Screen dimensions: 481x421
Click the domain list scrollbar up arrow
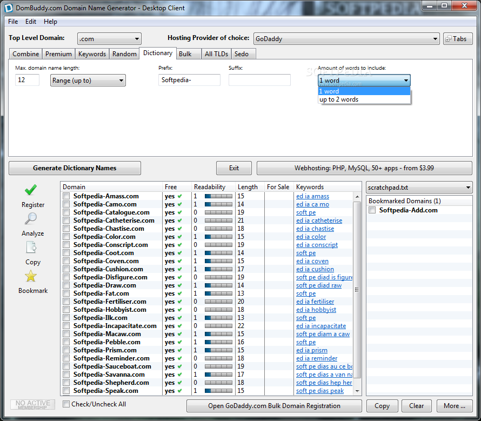pos(357,196)
